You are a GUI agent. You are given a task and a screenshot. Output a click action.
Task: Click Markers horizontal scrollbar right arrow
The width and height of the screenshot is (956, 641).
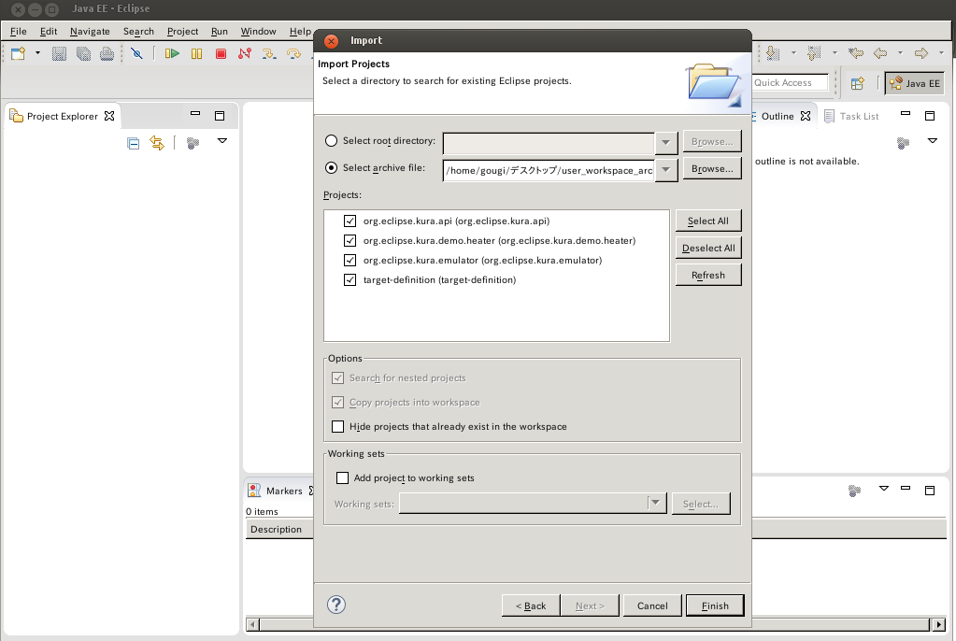[x=939, y=624]
